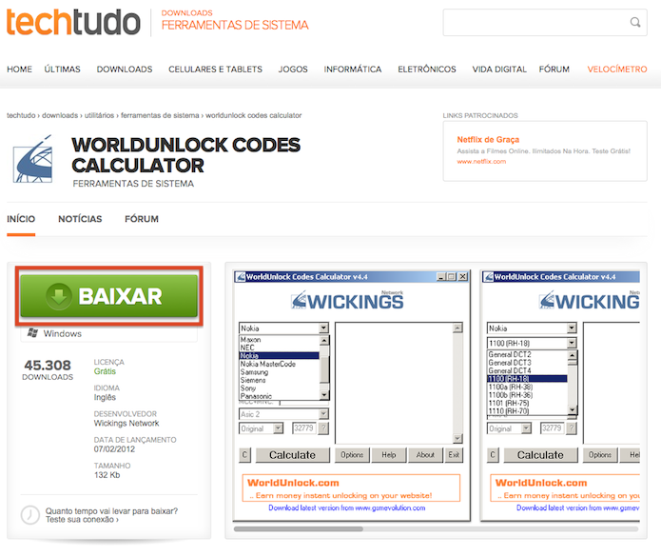Click the first WorldUnlock screenshot thumbnail
The height and width of the screenshot is (557, 661).
pyautogui.click(x=352, y=396)
